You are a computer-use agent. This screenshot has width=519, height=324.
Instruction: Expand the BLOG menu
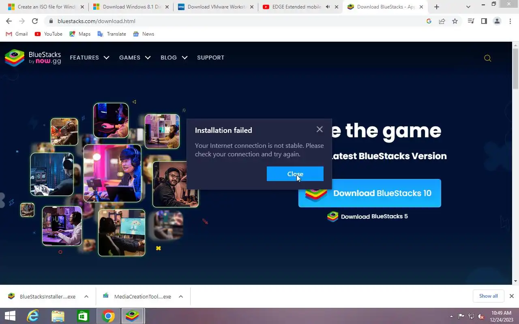(174, 58)
